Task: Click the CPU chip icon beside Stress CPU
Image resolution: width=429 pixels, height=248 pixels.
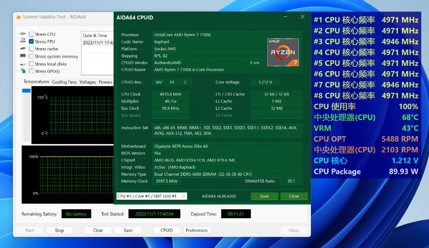Action: coord(23,34)
